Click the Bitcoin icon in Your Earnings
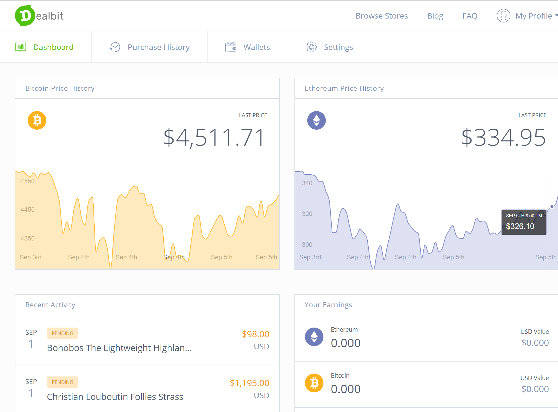Screen dimensions: 558x412 tap(314, 383)
